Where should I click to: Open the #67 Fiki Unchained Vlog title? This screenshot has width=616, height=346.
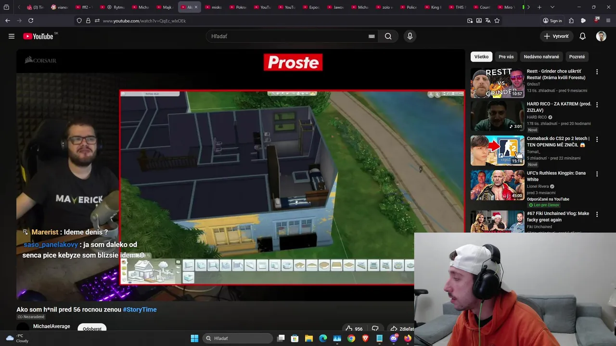click(558, 217)
